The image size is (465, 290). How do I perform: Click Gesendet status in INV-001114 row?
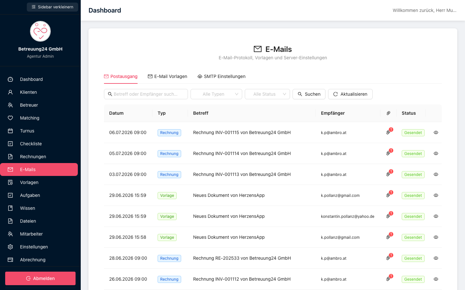pyautogui.click(x=413, y=154)
